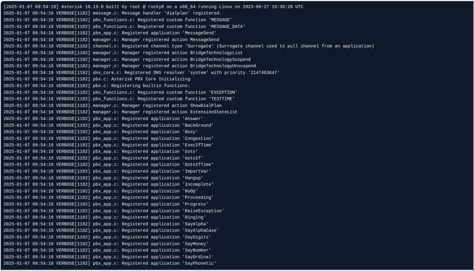This screenshot has height=271, width=474.
Task: Click the 'BackGround' registered application line
Action: [108, 125]
